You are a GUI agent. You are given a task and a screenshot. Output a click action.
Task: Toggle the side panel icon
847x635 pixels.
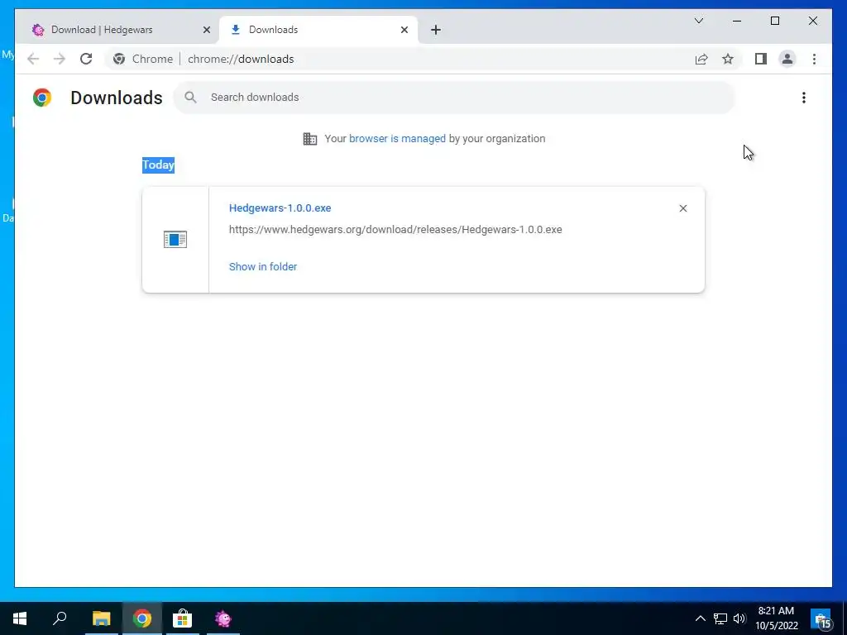point(761,59)
